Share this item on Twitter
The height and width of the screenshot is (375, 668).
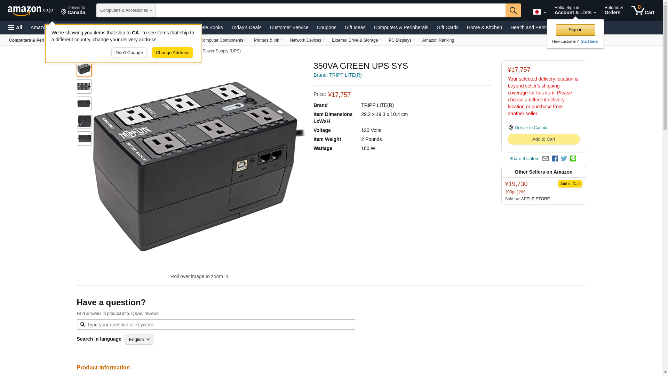(x=564, y=159)
